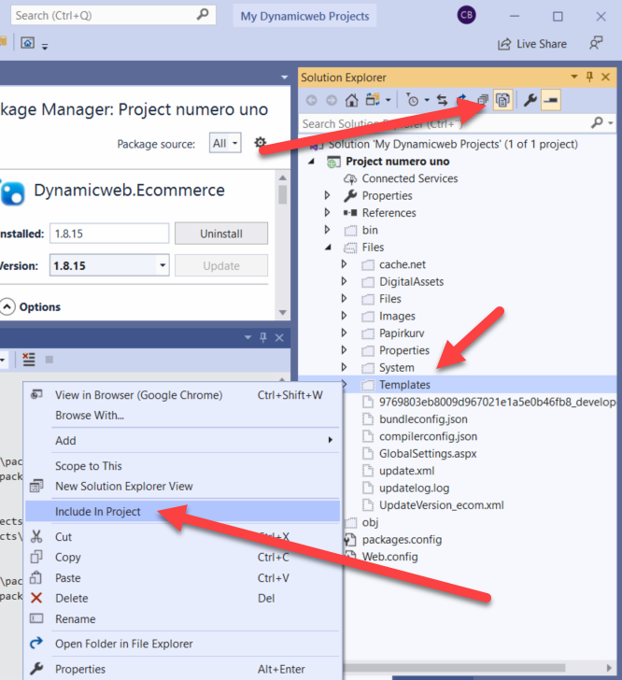Expand the References tree node
This screenshot has height=680, width=622.
coord(328,213)
